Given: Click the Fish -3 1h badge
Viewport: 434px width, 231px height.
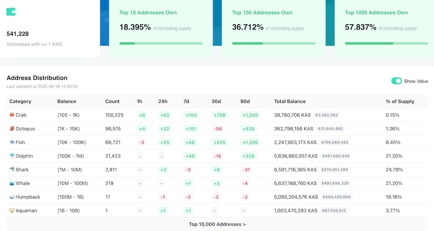Looking at the screenshot, I should click(141, 143).
